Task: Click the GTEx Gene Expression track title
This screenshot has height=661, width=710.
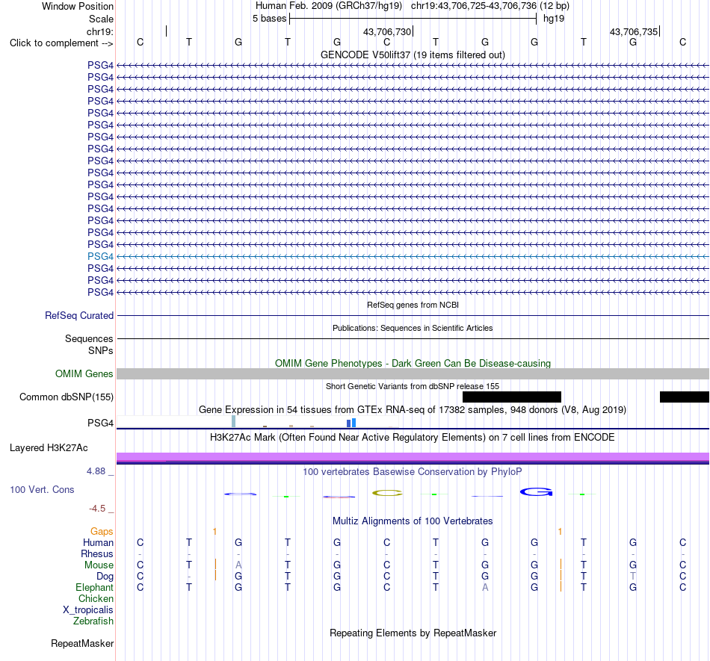Action: click(413, 409)
